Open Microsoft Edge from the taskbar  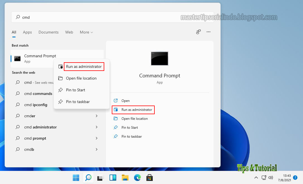point(137,178)
